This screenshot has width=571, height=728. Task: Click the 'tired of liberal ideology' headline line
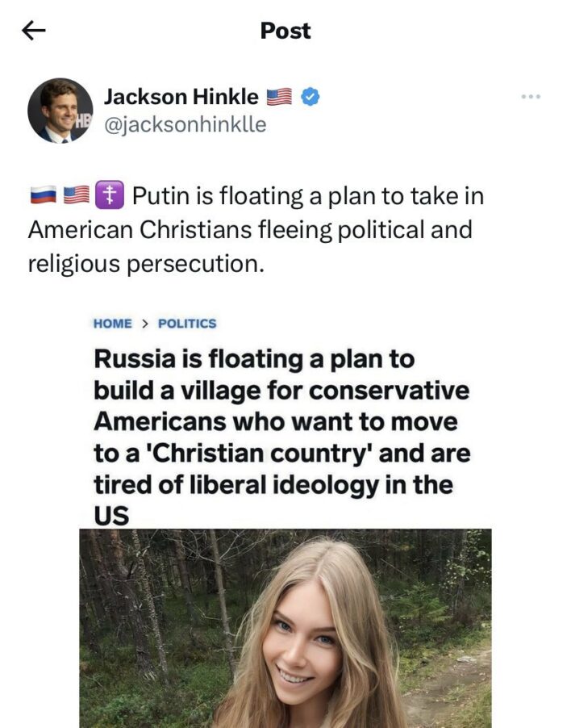pos(273,485)
